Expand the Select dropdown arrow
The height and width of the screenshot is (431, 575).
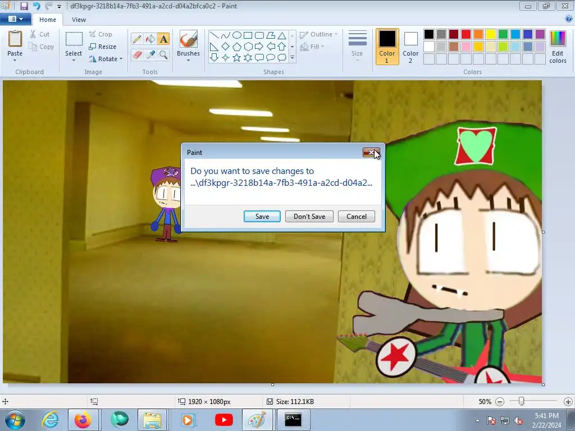(74, 60)
